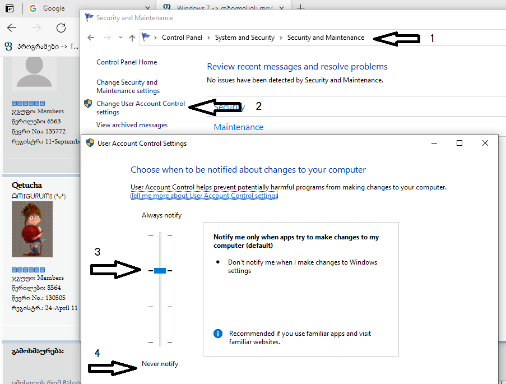Click Control Panel Home link

(127, 62)
